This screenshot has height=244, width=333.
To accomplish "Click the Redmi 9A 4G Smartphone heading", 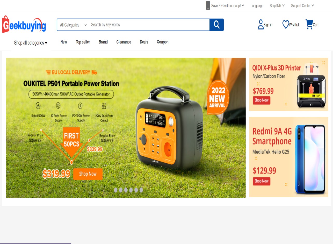I will 272,136.
